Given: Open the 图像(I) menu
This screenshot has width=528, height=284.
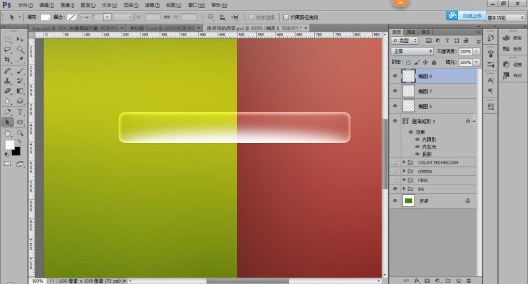Looking at the screenshot, I should (67, 5).
